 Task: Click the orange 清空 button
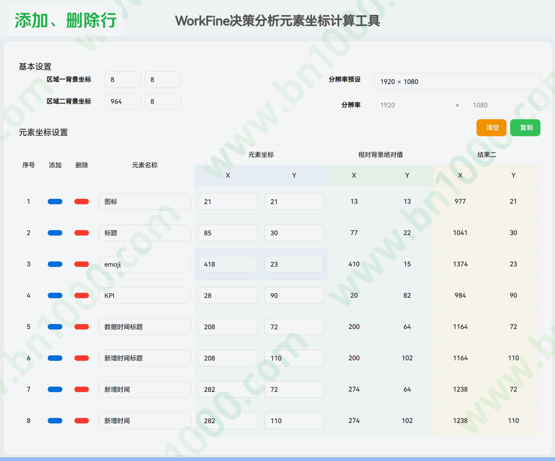coord(491,127)
